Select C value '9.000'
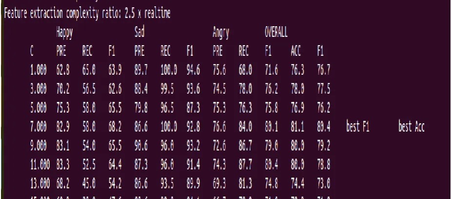This screenshot has width=452, height=199. click(x=39, y=146)
